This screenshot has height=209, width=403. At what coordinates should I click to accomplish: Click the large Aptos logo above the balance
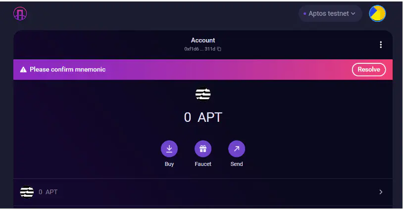tap(203, 94)
